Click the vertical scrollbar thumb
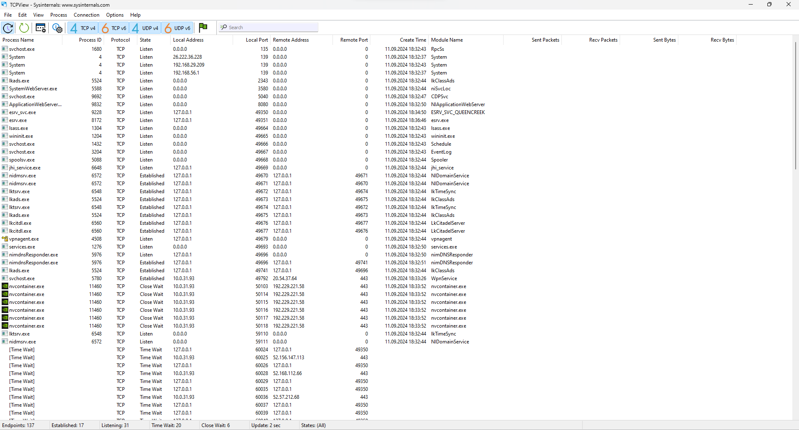This screenshot has height=430, width=799. (796, 106)
